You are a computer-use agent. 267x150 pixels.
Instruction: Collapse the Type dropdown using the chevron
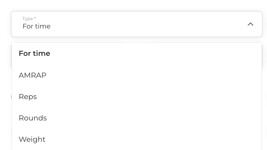coord(250,24)
